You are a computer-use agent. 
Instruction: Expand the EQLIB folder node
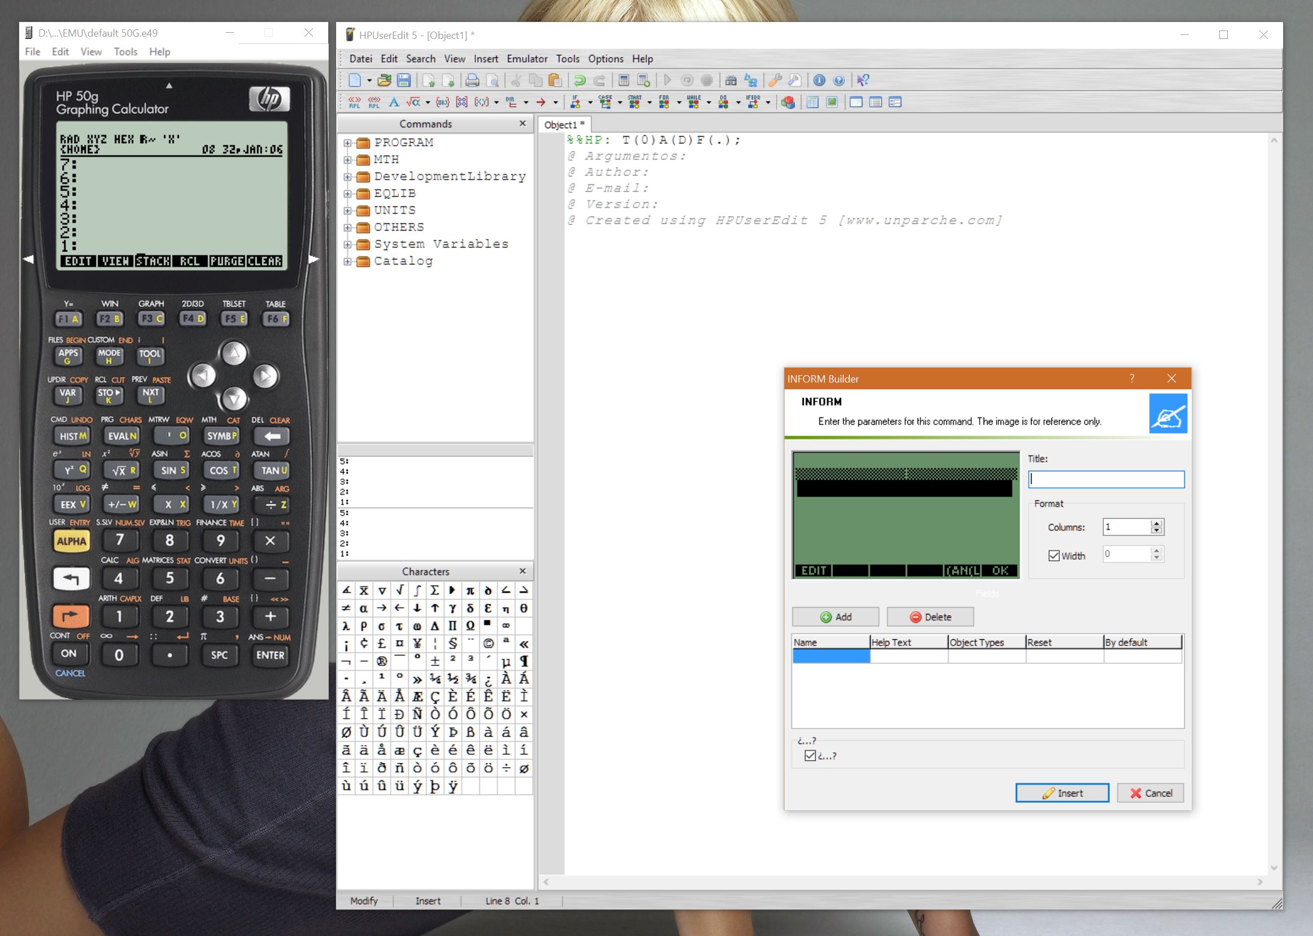[347, 194]
